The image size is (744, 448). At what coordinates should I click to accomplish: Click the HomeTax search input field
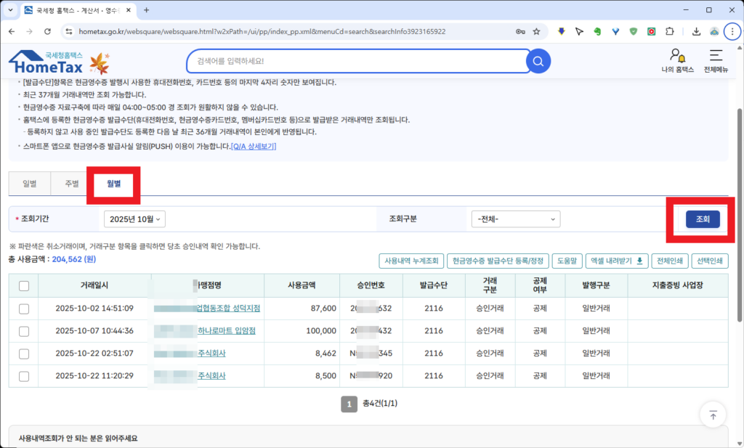[356, 62]
